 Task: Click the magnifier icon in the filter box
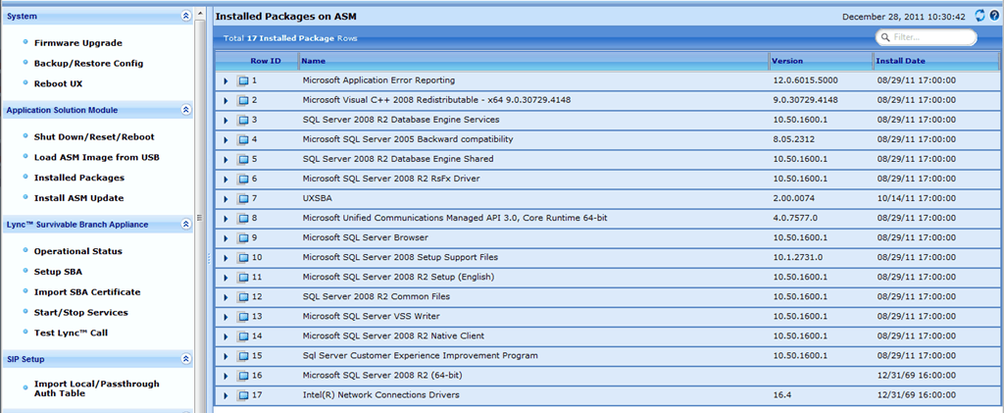[885, 38]
